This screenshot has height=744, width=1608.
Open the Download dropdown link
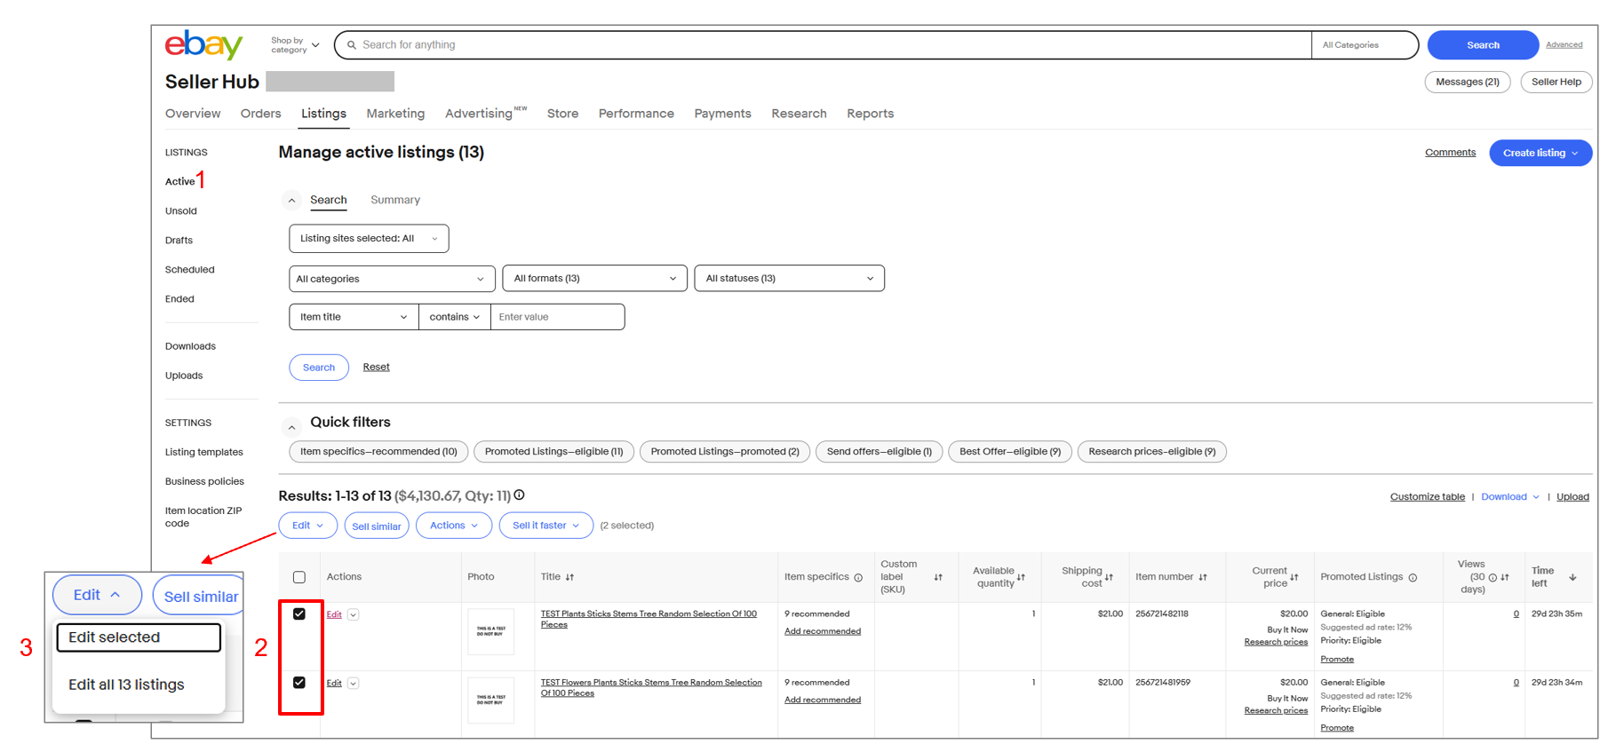pyautogui.click(x=1510, y=497)
